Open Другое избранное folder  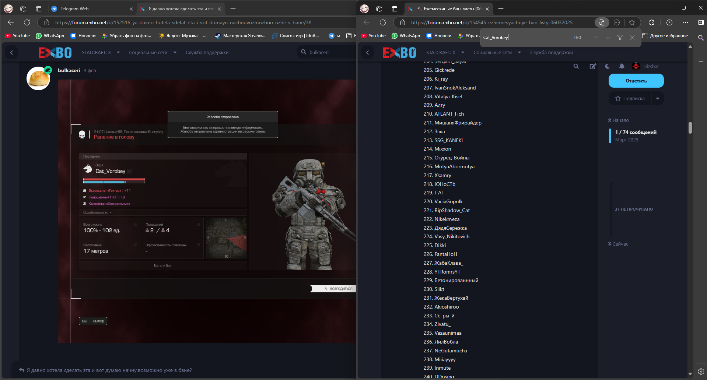click(x=665, y=36)
